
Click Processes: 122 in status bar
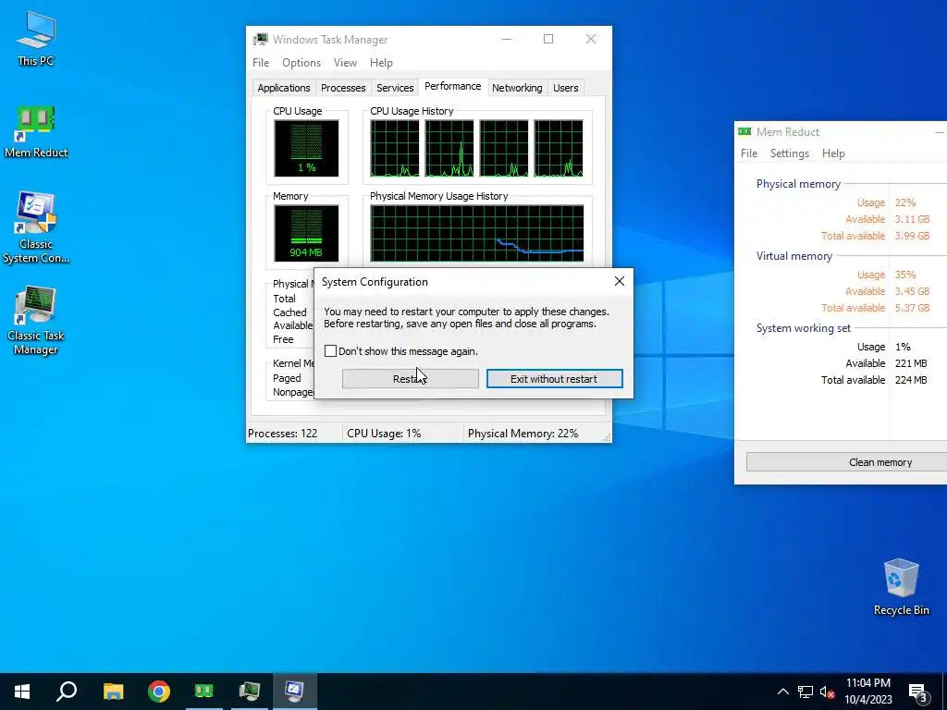tap(282, 434)
